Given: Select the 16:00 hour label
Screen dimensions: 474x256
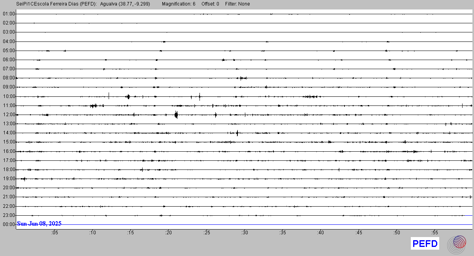Looking at the screenshot, I should click(x=9, y=151).
